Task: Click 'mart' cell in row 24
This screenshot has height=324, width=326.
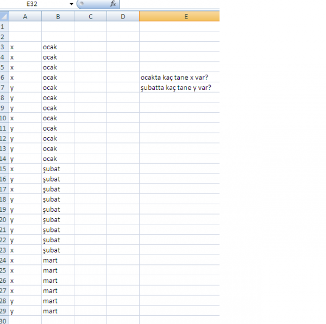Action: [58, 260]
